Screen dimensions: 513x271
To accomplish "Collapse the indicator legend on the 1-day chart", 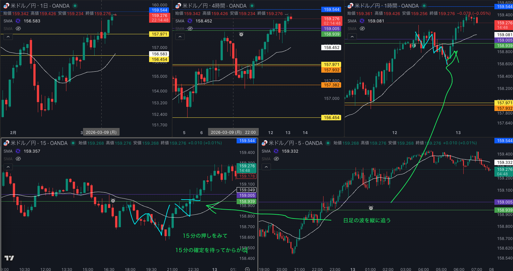I will [x=8, y=37].
